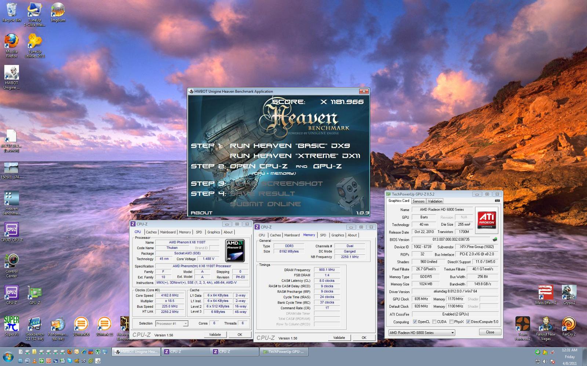This screenshot has width=587, height=366.
Task: Launch the ImgBurn desktop shortcut
Action: coord(58,13)
